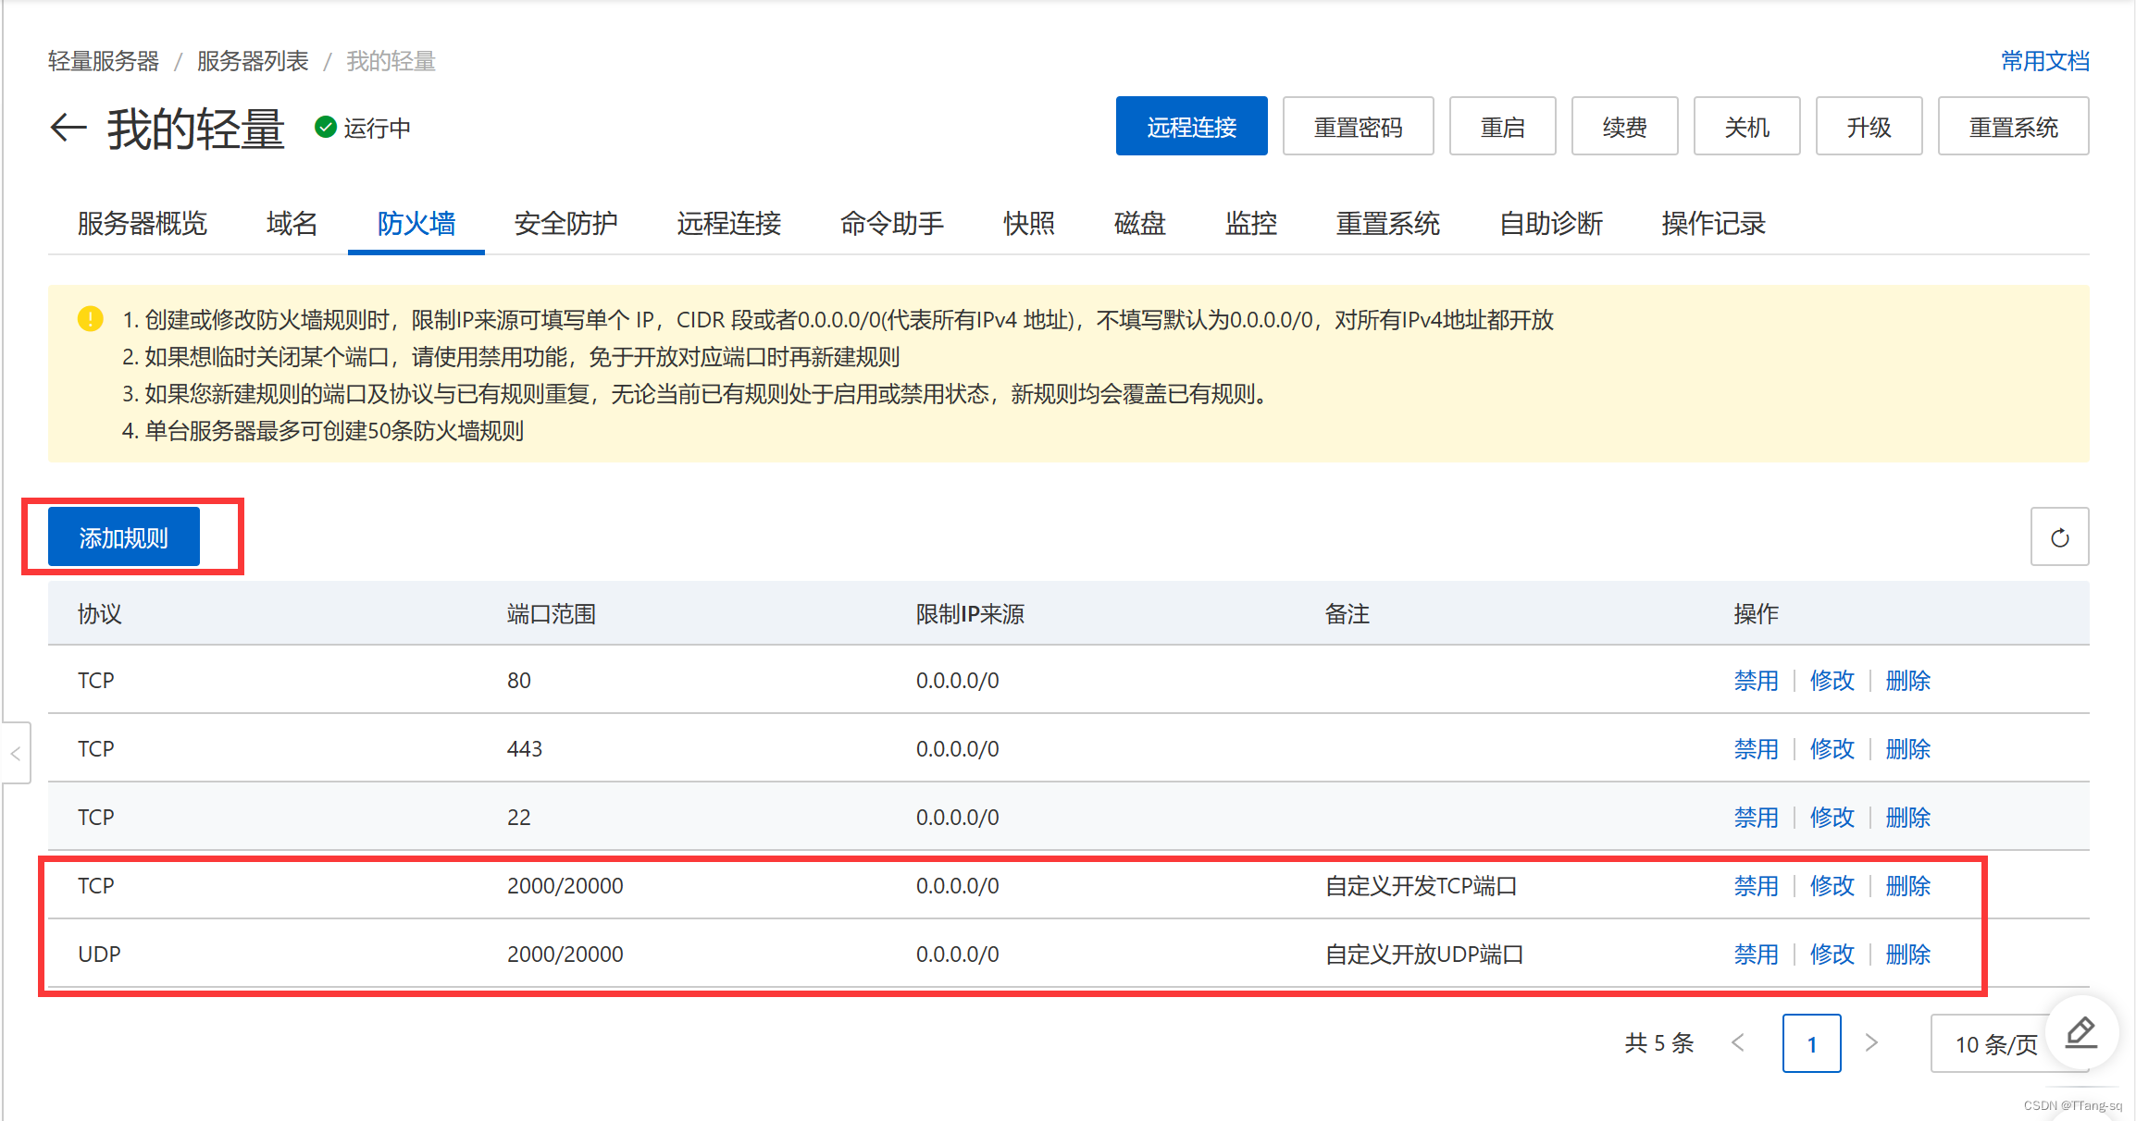Switch to the 监控 tab
Image resolution: width=2136 pixels, height=1121 pixels.
(1251, 224)
